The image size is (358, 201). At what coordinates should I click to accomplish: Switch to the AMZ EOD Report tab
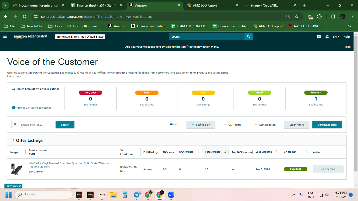pos(213,5)
